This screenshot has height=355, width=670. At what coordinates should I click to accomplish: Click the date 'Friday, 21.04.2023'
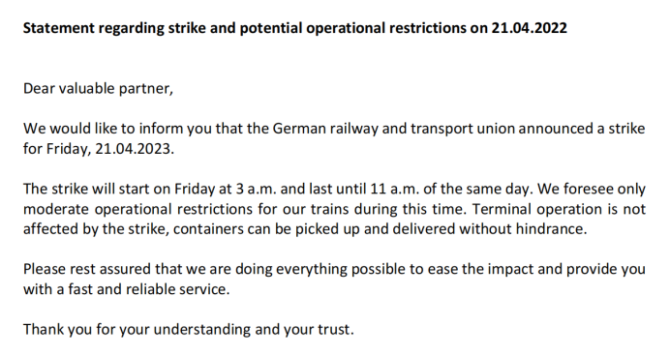(x=108, y=149)
